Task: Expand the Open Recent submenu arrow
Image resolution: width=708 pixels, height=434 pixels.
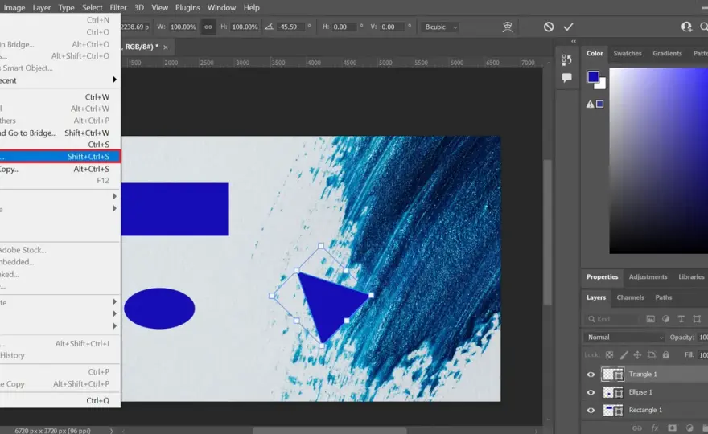Action: click(x=114, y=80)
